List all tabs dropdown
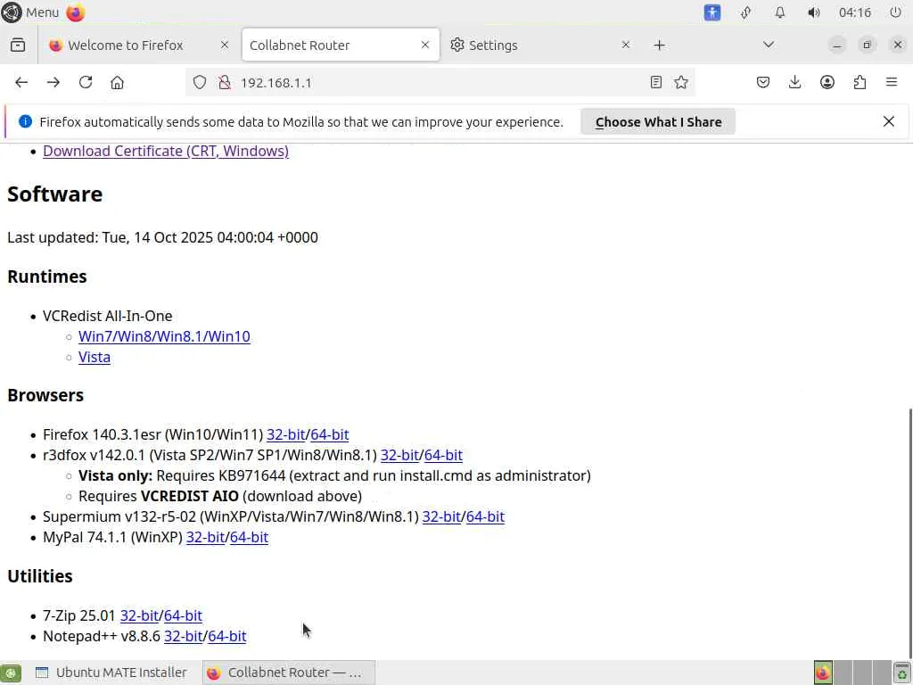 tap(769, 45)
